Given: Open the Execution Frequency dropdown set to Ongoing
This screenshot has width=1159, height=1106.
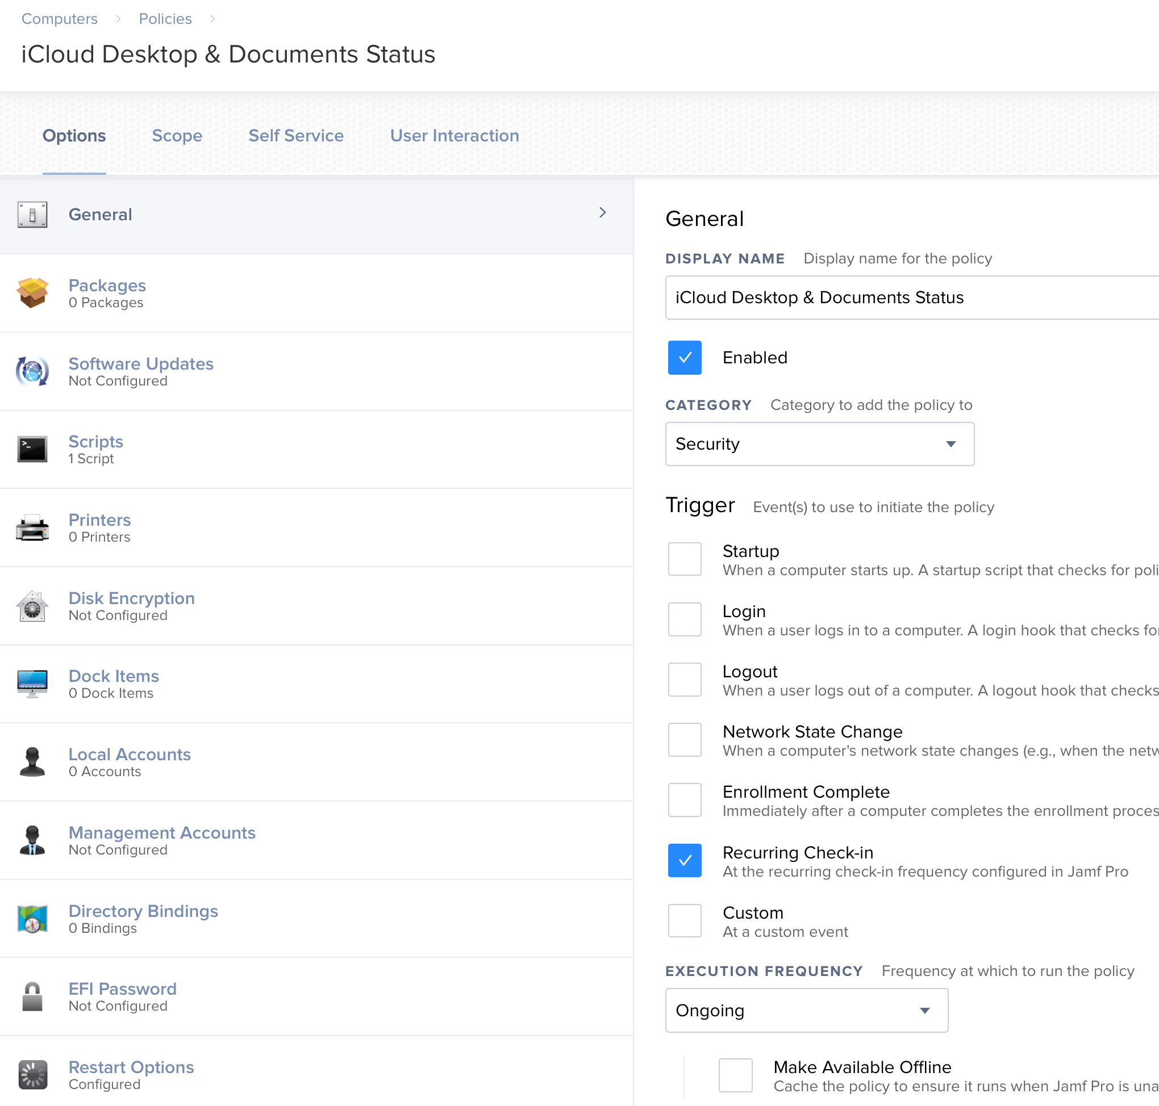Looking at the screenshot, I should (x=807, y=1011).
